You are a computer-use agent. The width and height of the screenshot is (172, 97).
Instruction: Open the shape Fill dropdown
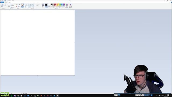click(x=37, y=6)
